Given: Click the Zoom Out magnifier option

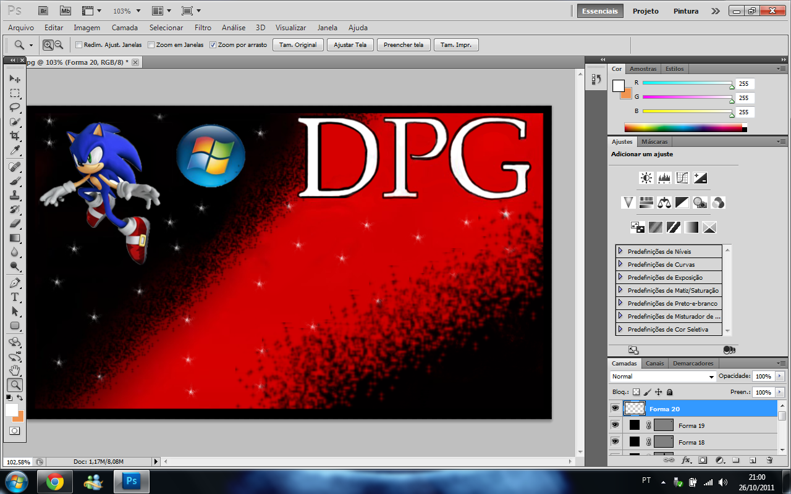Looking at the screenshot, I should coord(59,44).
